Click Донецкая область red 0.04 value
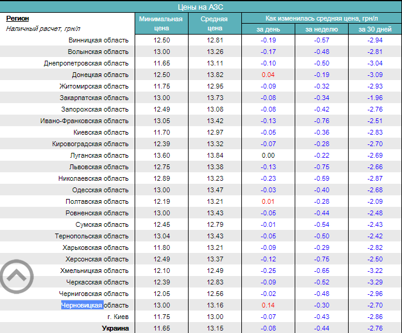Image resolution: width=402 pixels, height=333 pixels. click(x=268, y=75)
